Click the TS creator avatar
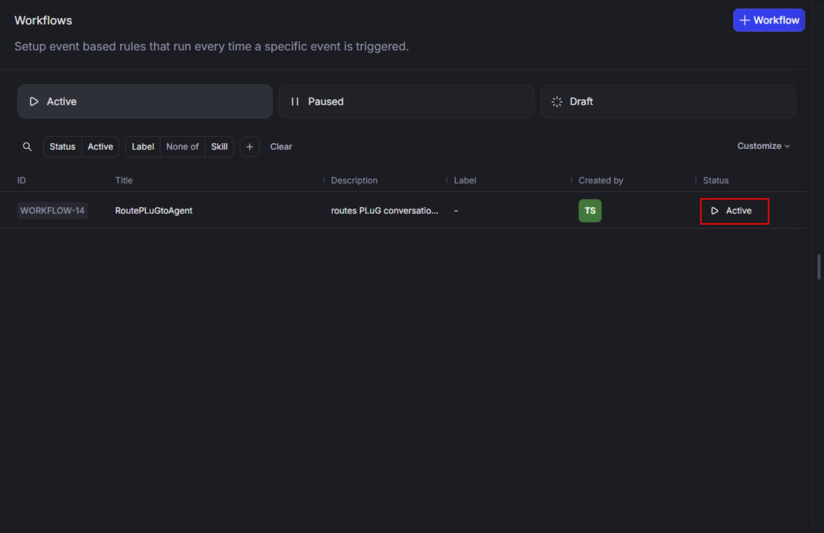This screenshot has width=824, height=533. pyautogui.click(x=590, y=211)
